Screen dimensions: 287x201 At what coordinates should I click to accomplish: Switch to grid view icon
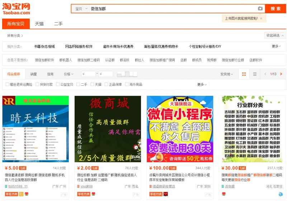pos(244,74)
